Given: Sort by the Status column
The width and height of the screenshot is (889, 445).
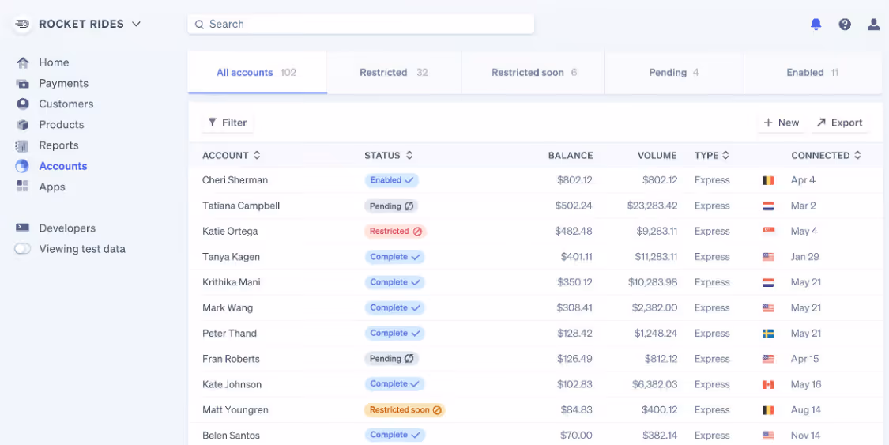Looking at the screenshot, I should (388, 156).
